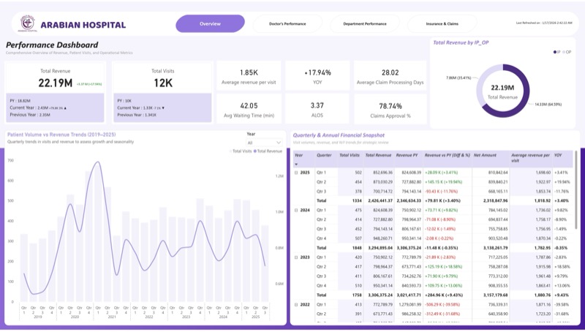Image resolution: width=585 pixels, height=332 pixels.
Task: Click 2025 Qtr 2 revenue 873,030.29
Action: pyautogui.click(x=382, y=182)
